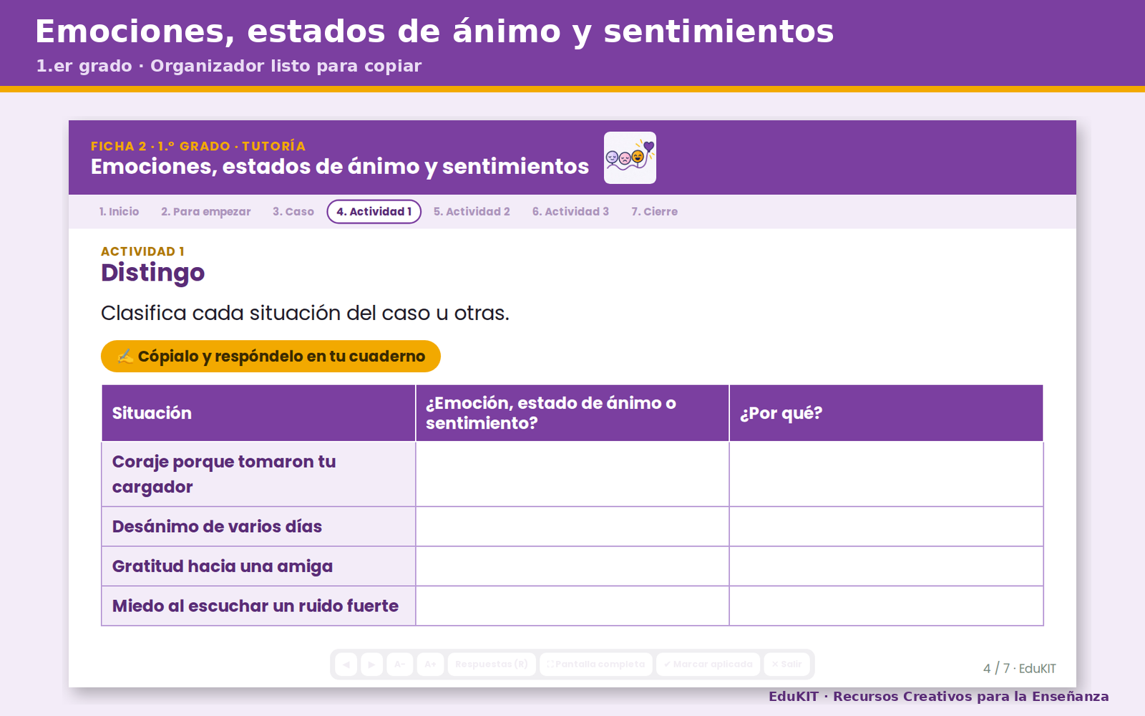The image size is (1145, 716).
Task: Select the 4. Actividad 1 tab
Action: pos(374,212)
